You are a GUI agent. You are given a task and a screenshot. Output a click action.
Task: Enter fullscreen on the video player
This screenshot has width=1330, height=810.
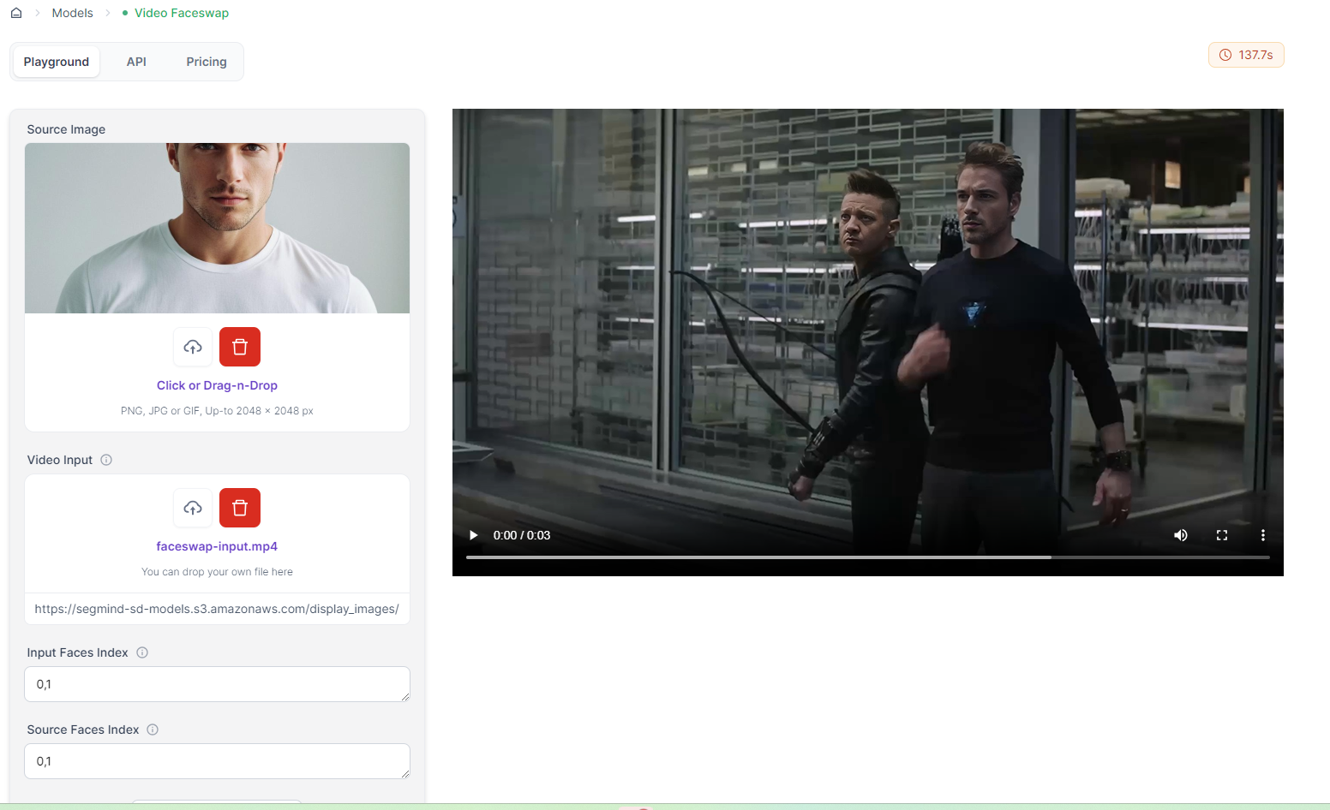(1222, 535)
